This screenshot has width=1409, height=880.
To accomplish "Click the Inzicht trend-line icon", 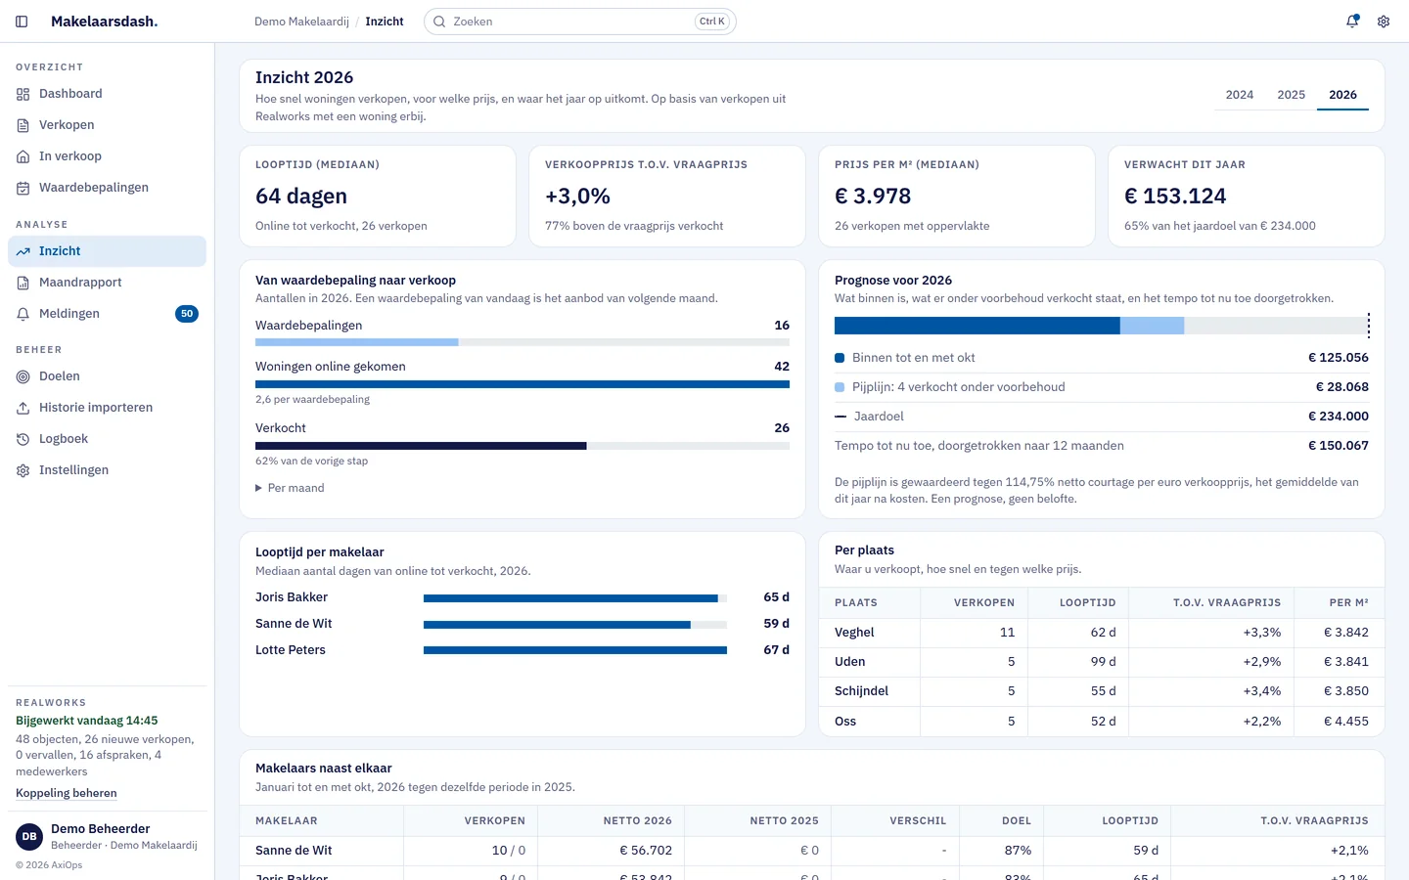I will [23, 251].
